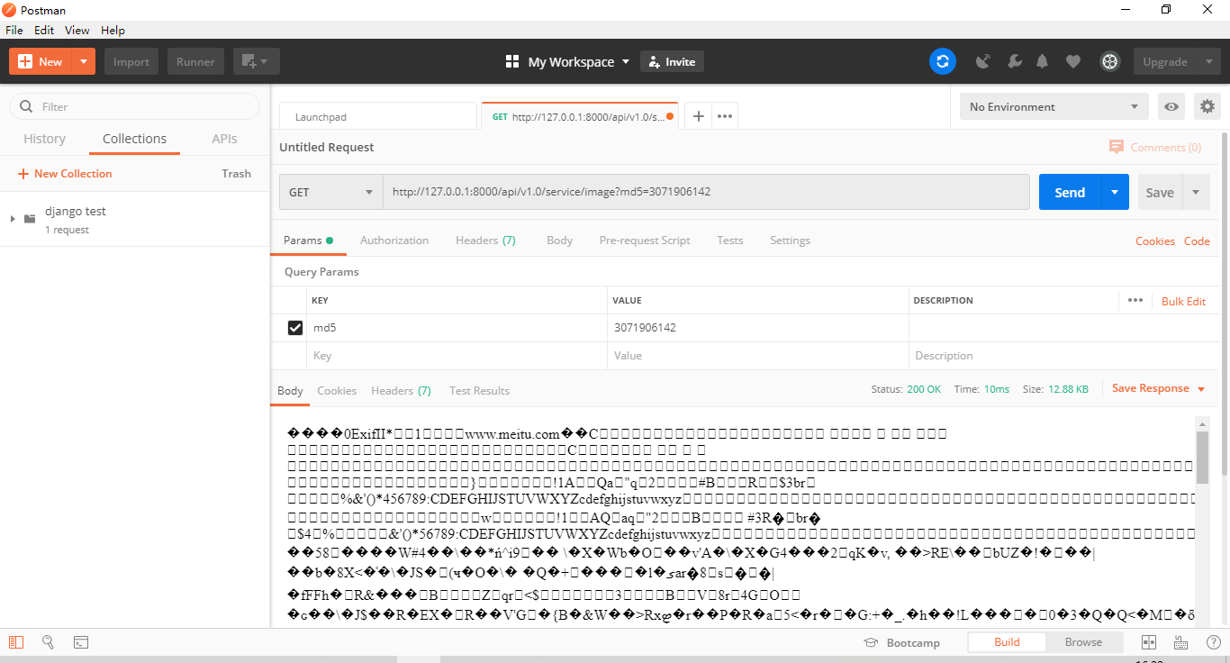
Task: Click the request URL input field
Action: click(x=706, y=192)
